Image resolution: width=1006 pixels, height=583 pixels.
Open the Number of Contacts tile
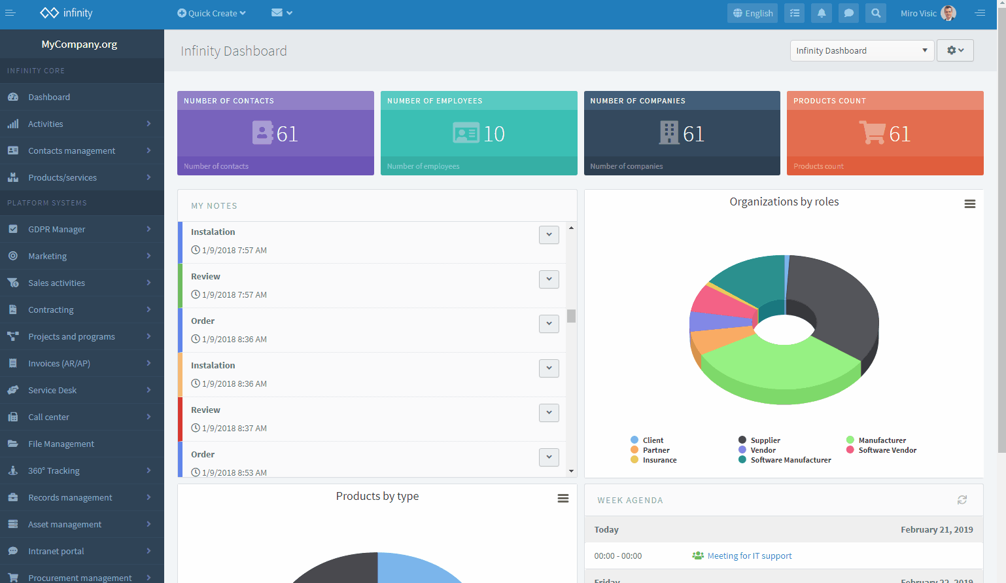[x=275, y=133]
